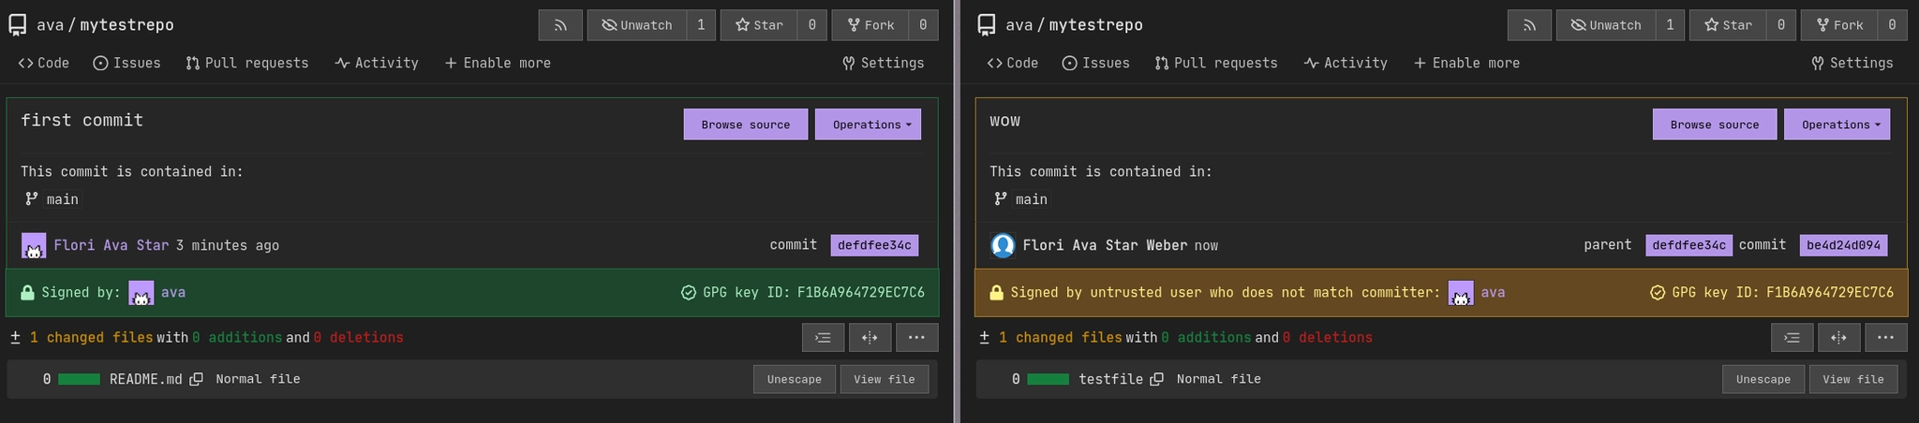
Task: Open Settings tab in left panel
Action: [884, 63]
